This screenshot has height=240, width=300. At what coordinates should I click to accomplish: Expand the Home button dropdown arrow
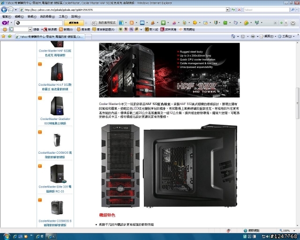tap(238, 37)
